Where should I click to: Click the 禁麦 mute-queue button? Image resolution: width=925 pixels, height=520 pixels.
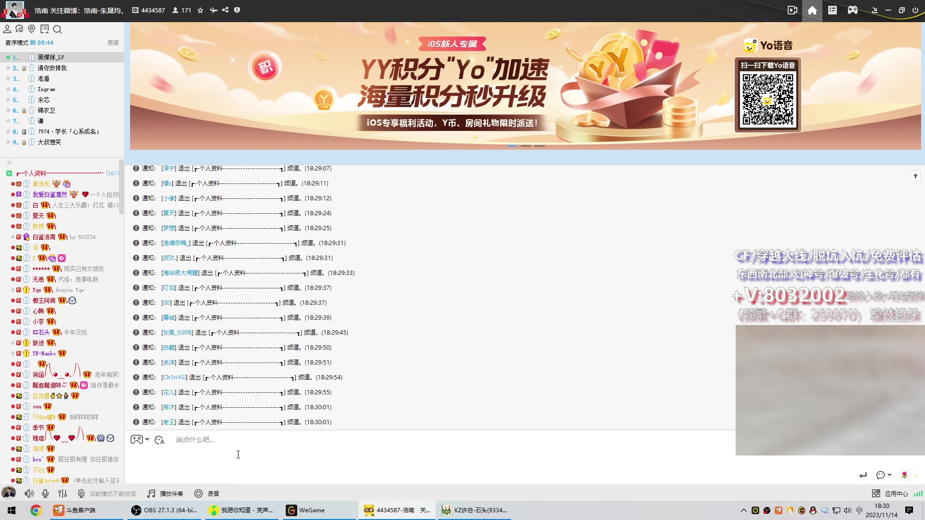113,43
